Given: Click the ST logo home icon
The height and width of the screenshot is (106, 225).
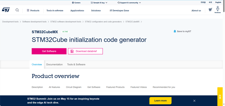Looking at the screenshot, I should tap(6, 10).
